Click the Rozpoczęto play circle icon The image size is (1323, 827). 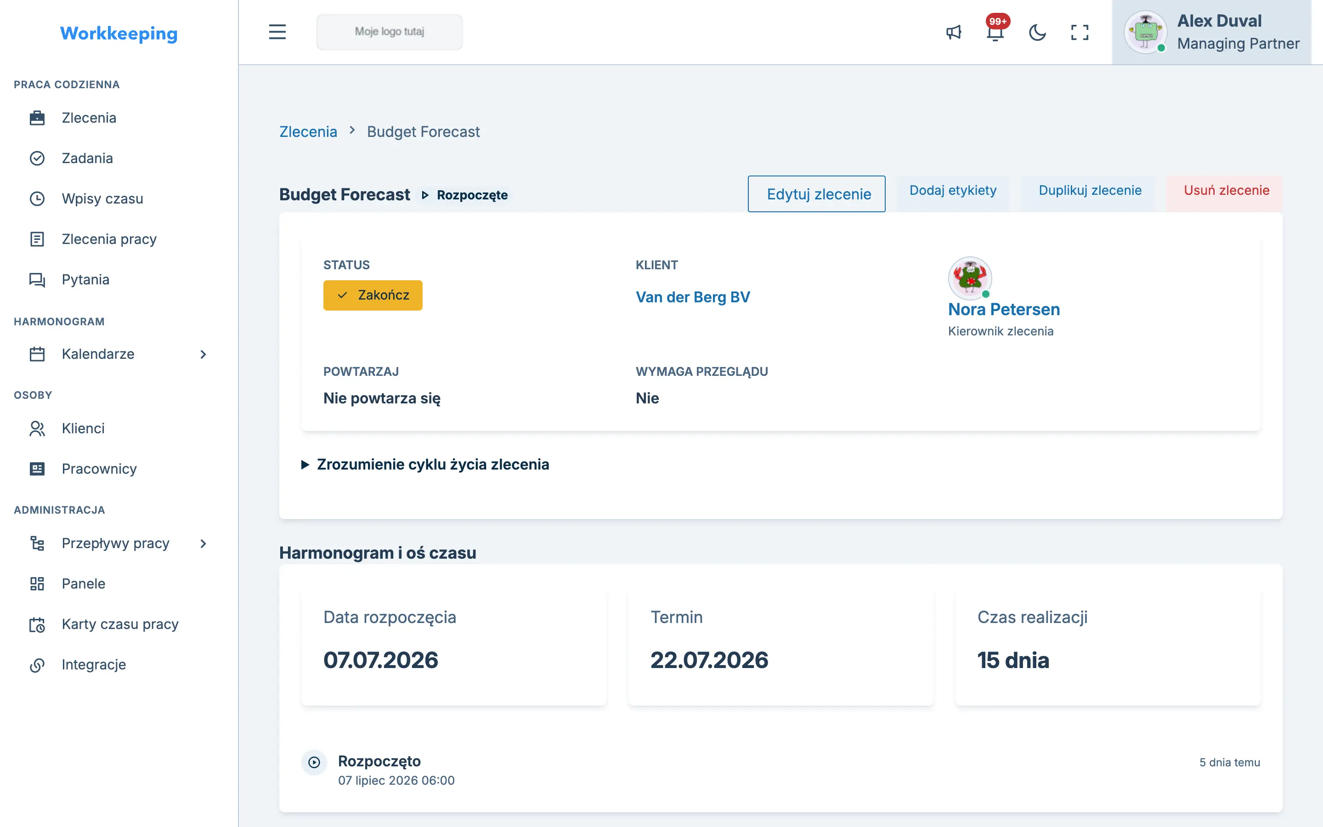click(x=314, y=762)
